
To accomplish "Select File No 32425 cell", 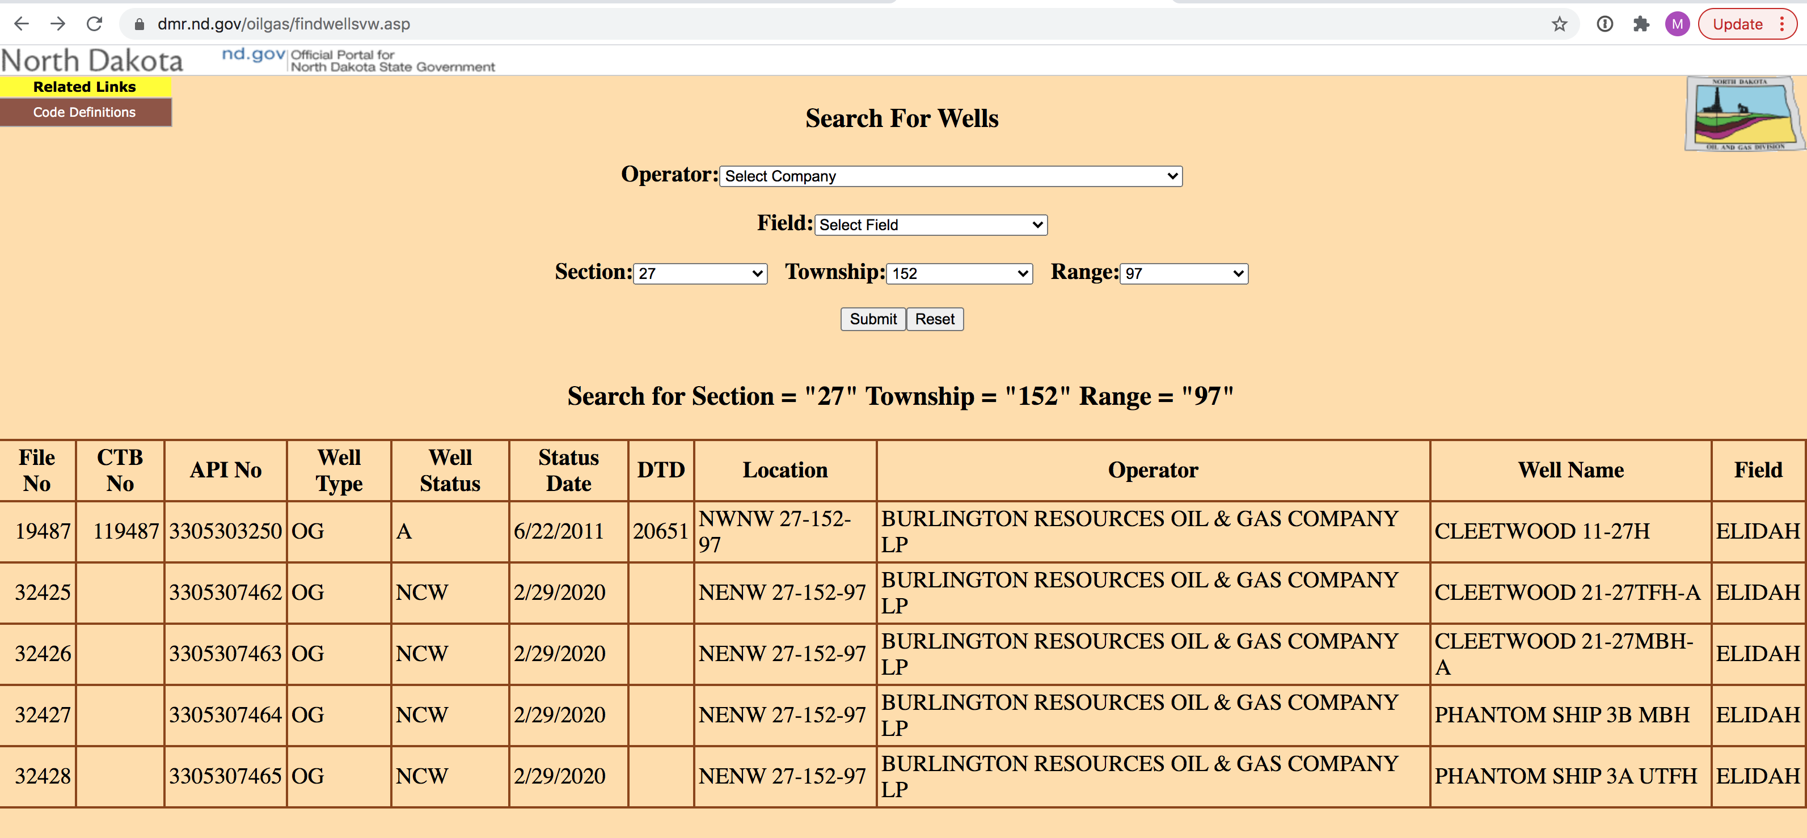I will [x=37, y=592].
